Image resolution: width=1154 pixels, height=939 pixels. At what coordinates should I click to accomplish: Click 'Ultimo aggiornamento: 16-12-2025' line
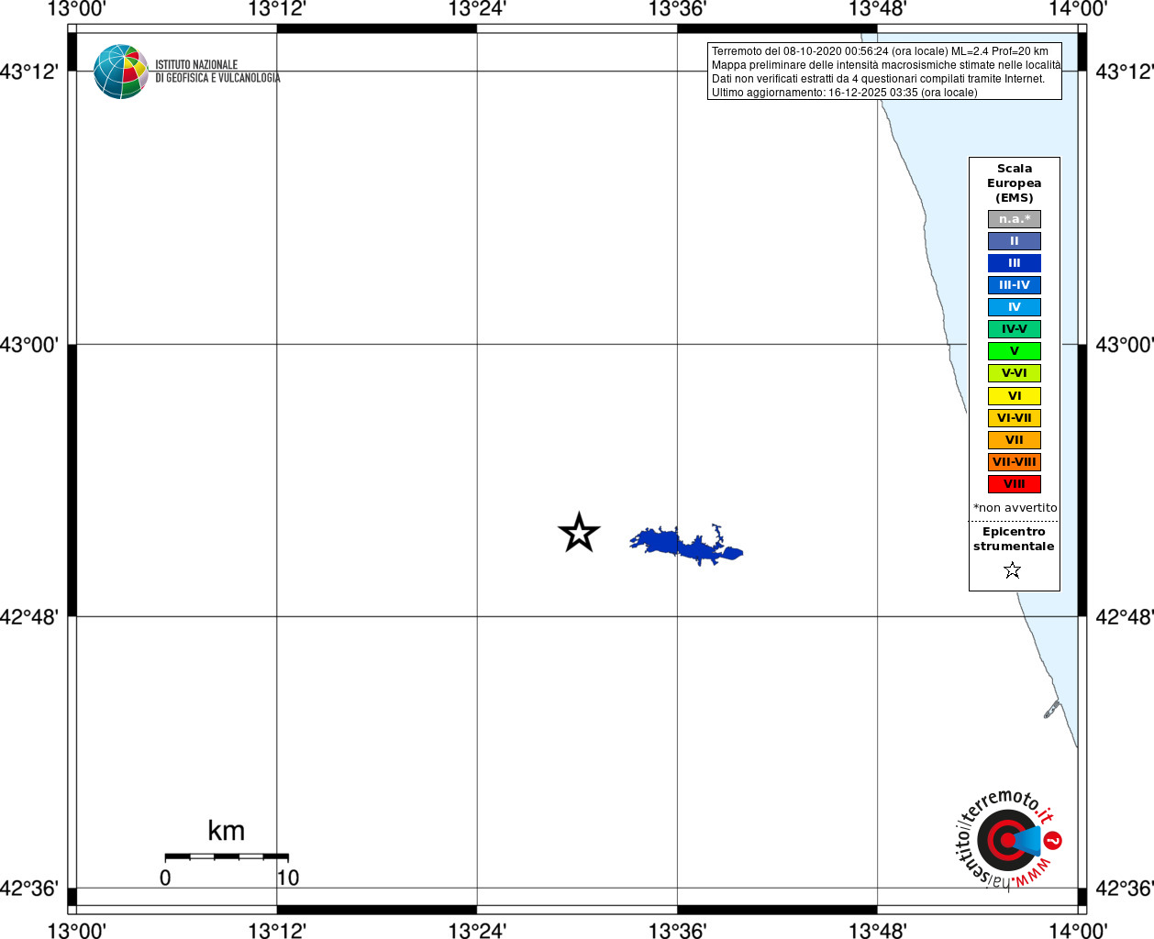point(845,93)
